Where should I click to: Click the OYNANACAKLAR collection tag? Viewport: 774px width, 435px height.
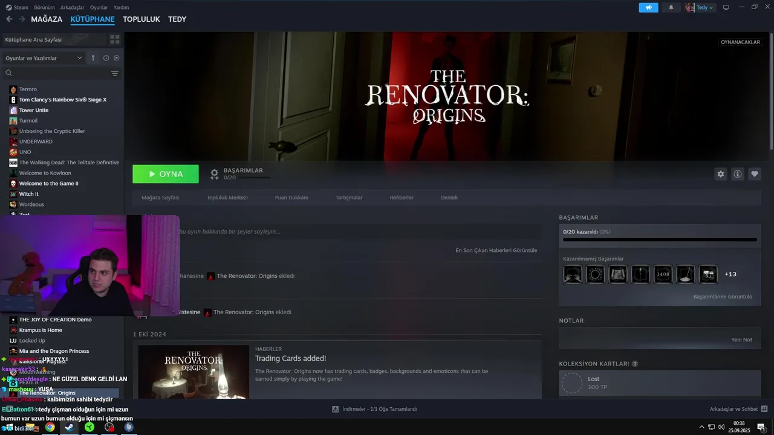click(x=740, y=42)
